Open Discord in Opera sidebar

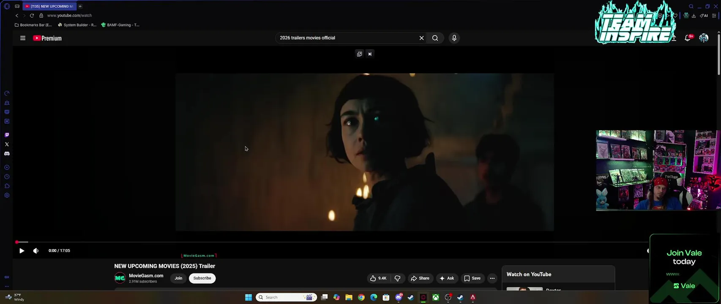coord(7,154)
